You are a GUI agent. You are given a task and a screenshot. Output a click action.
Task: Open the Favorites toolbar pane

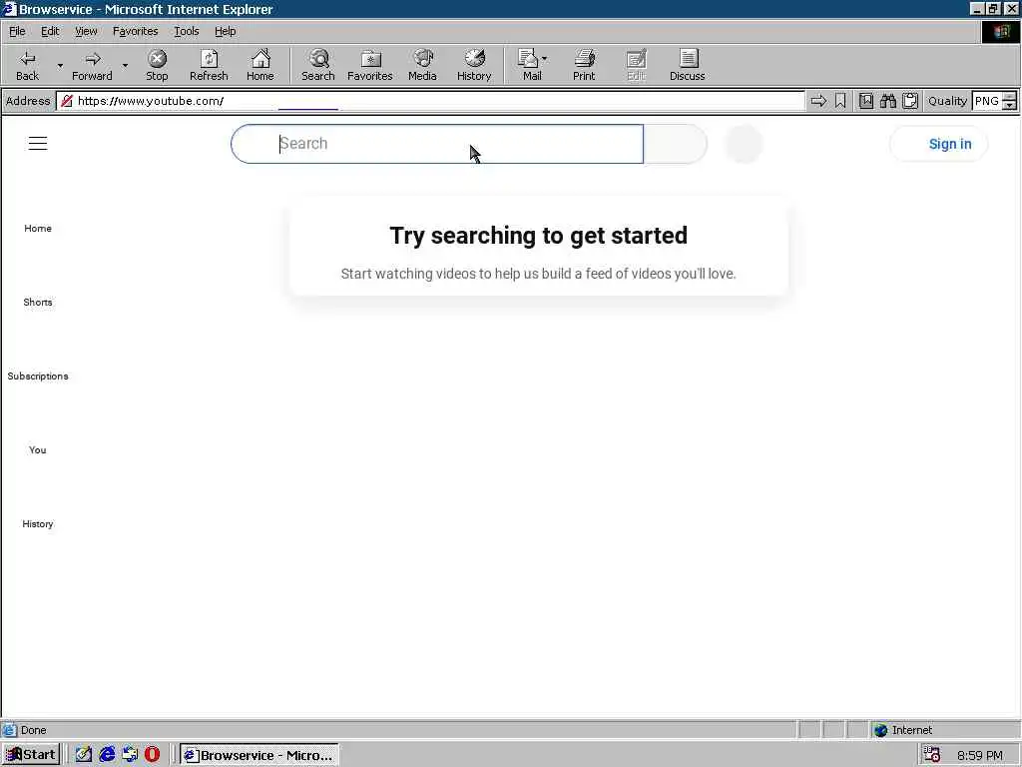tap(369, 65)
